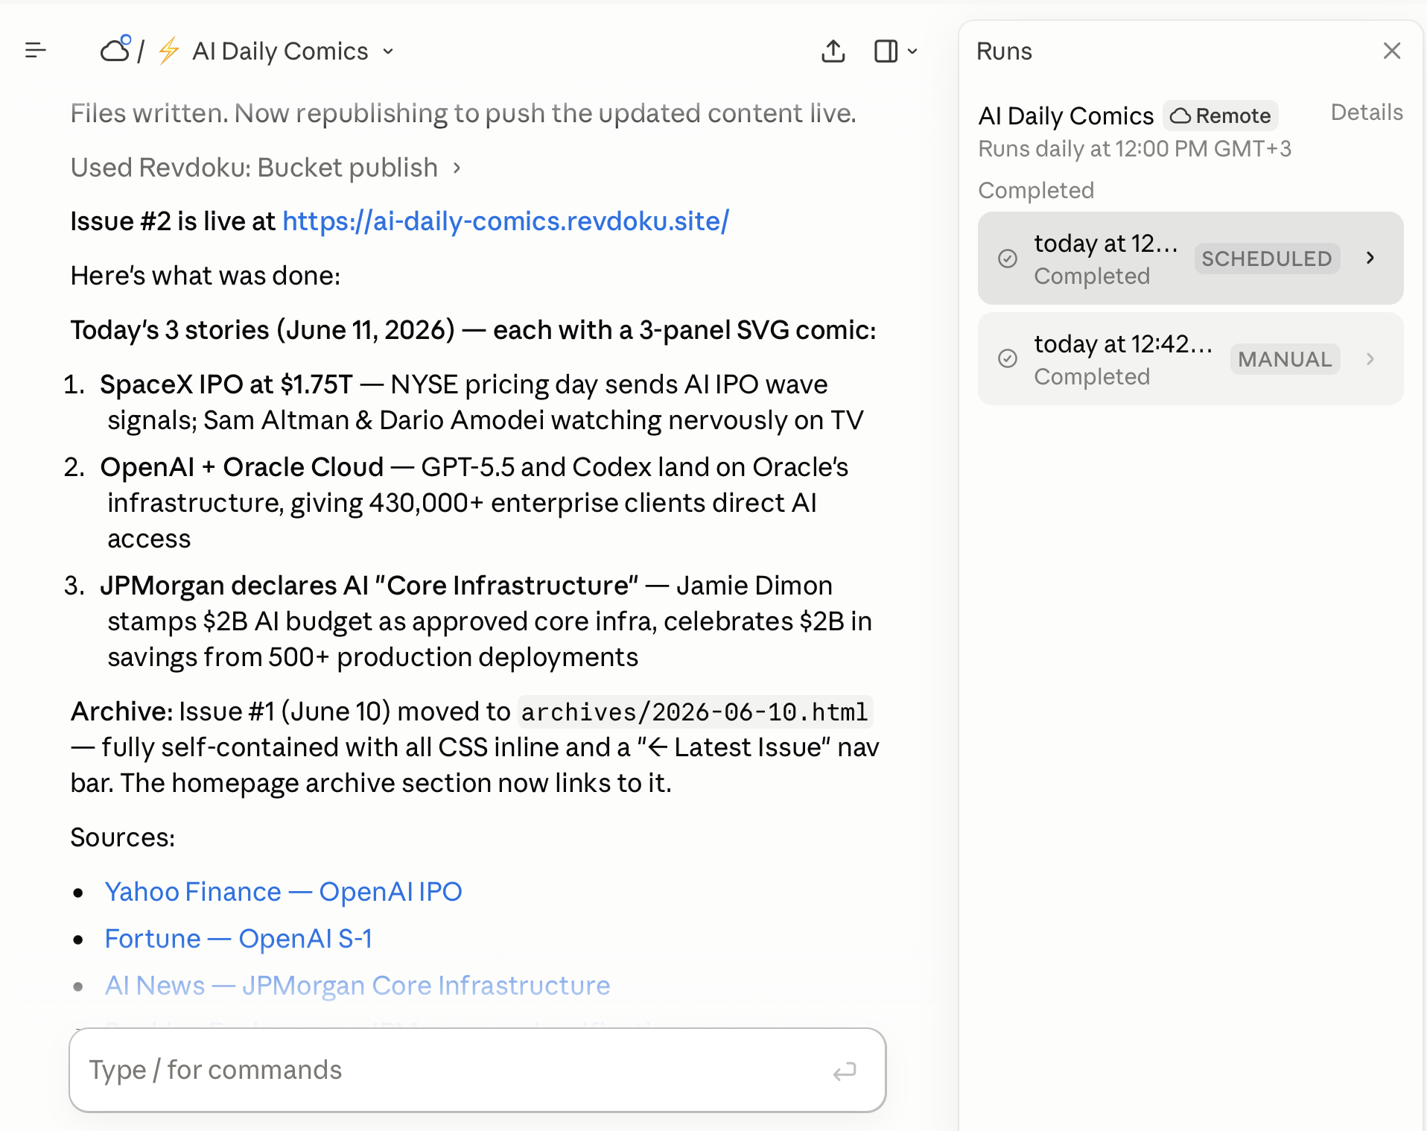Click the share upload icon
The image size is (1427, 1131).
[x=833, y=51]
